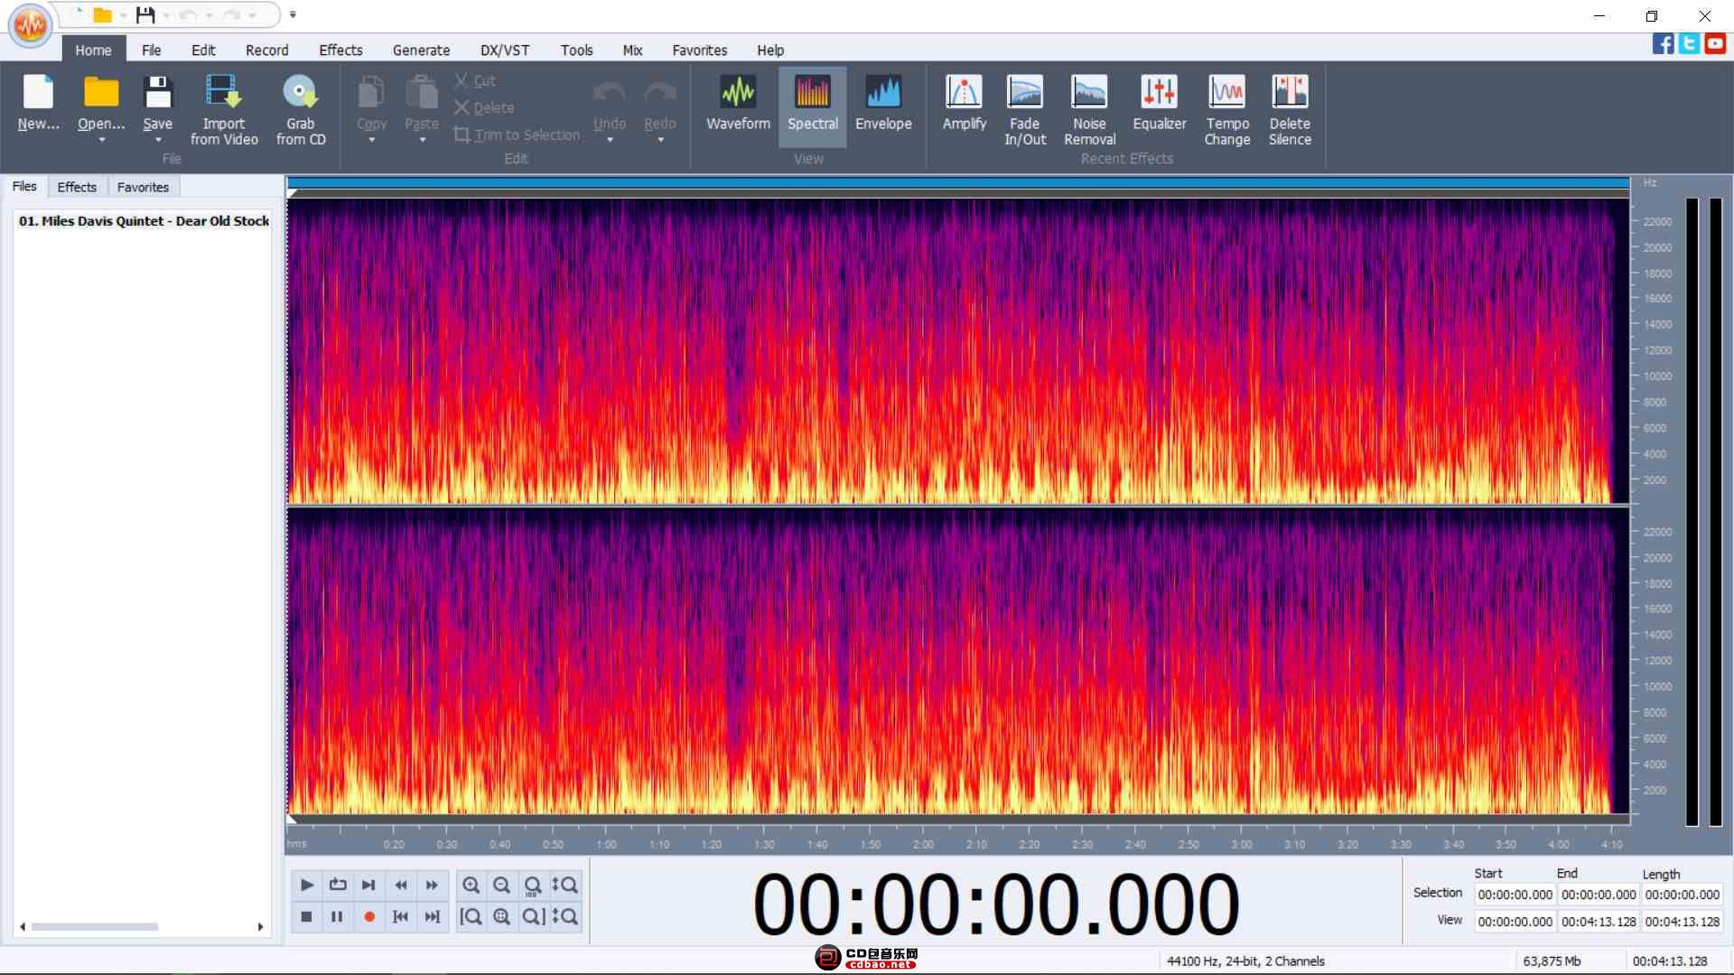Switch to Effects side panel tab
Viewport: 1734px width, 975px height.
[77, 187]
